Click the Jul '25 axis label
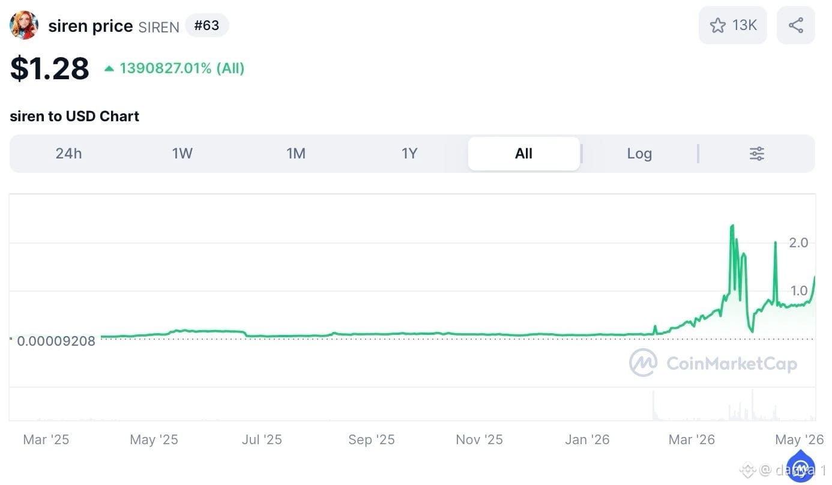832x485 pixels. [262, 439]
